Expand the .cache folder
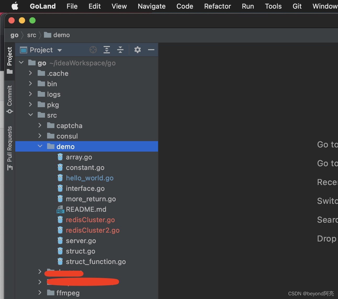 coord(31,73)
